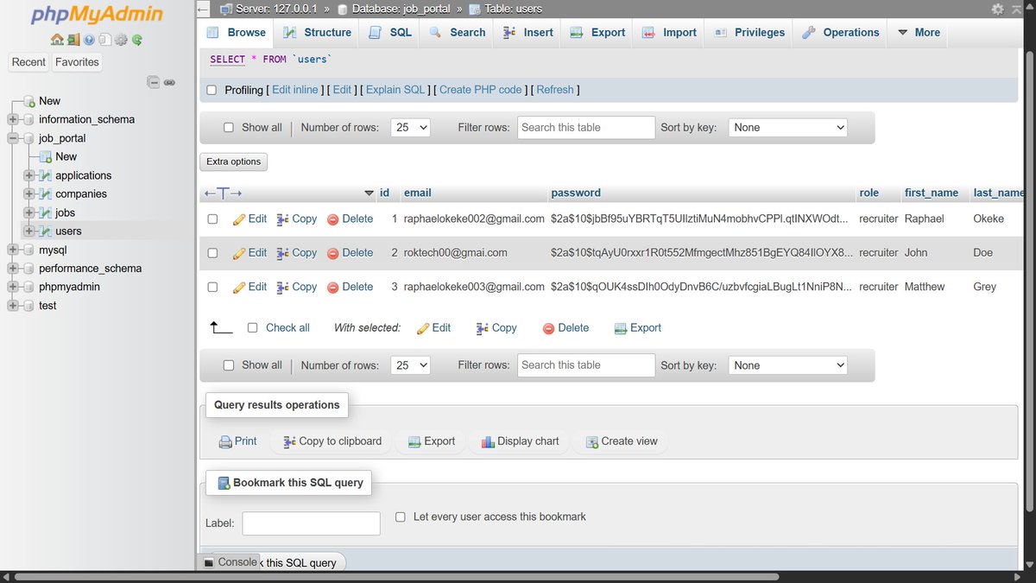Click Copy to clipboard
This screenshot has height=583, width=1036.
(x=332, y=441)
